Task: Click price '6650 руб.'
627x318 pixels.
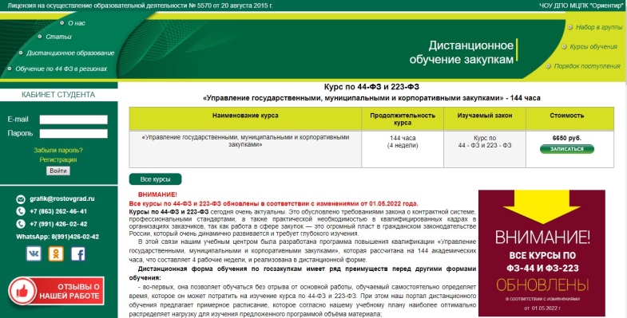Action: click(566, 138)
